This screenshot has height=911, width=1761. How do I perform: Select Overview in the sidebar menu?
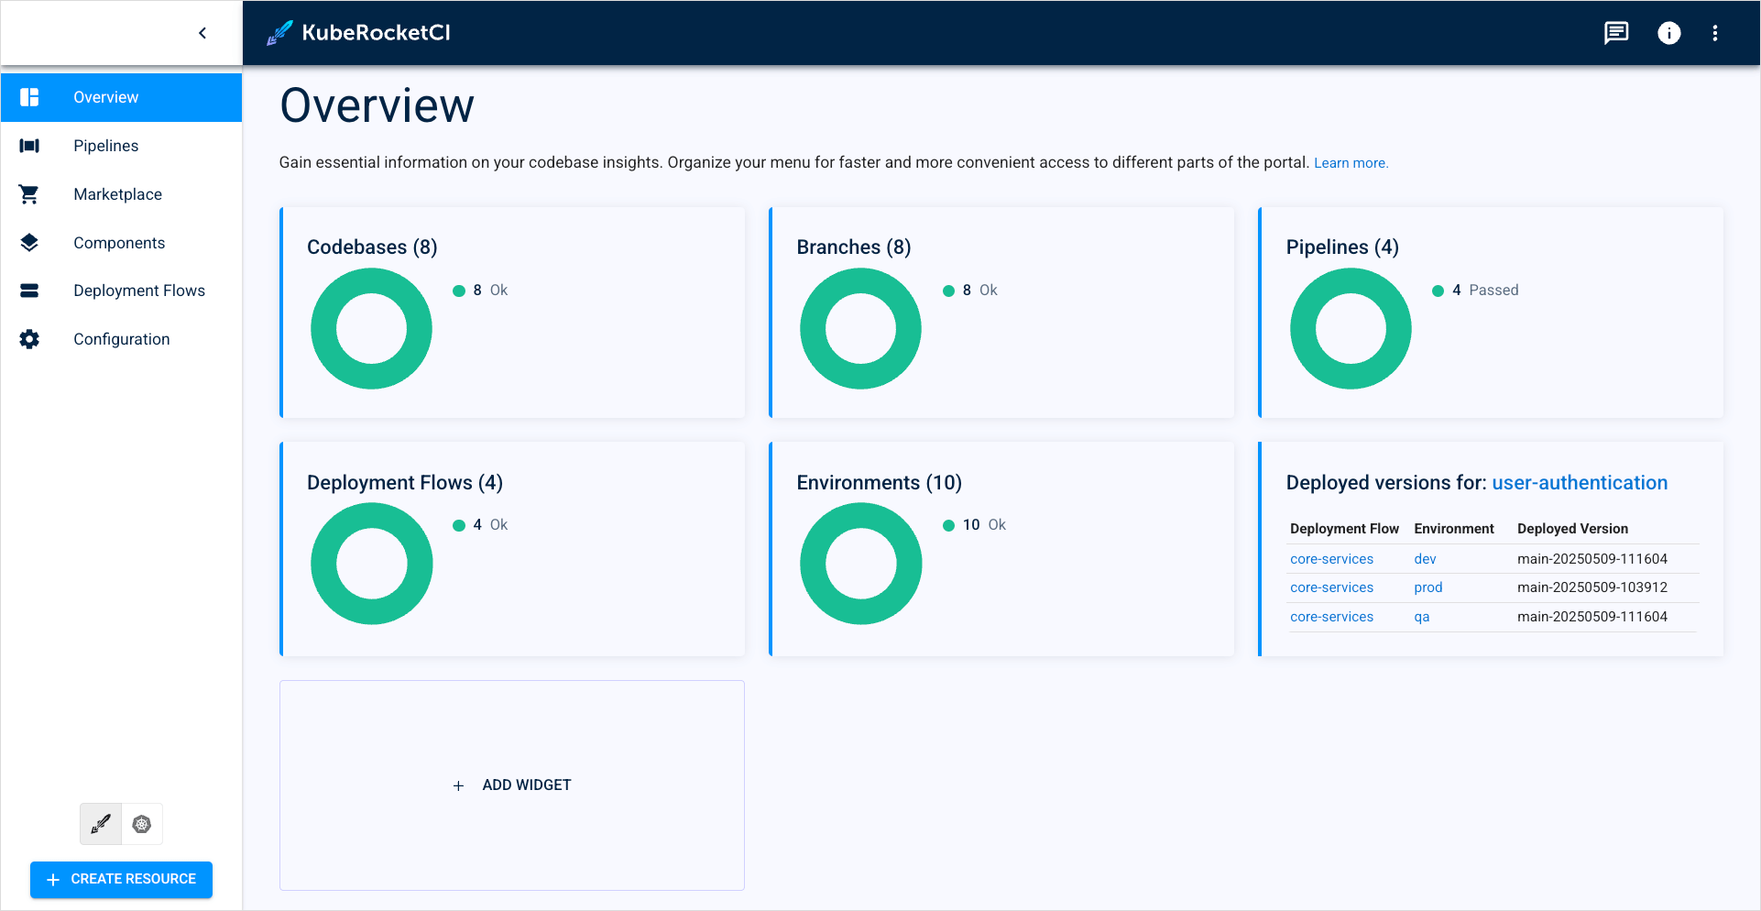tap(105, 97)
